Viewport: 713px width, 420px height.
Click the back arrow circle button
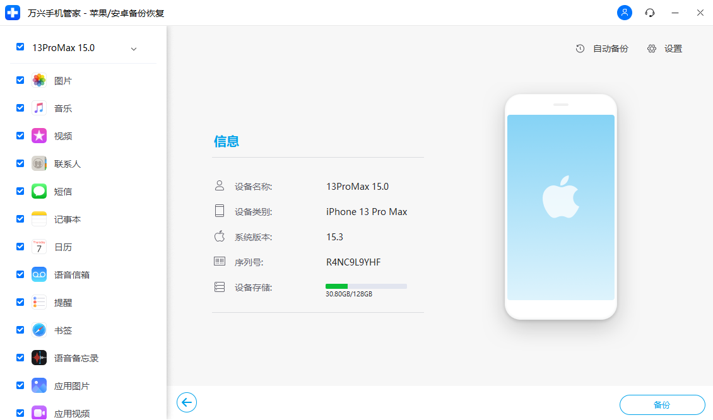(186, 402)
